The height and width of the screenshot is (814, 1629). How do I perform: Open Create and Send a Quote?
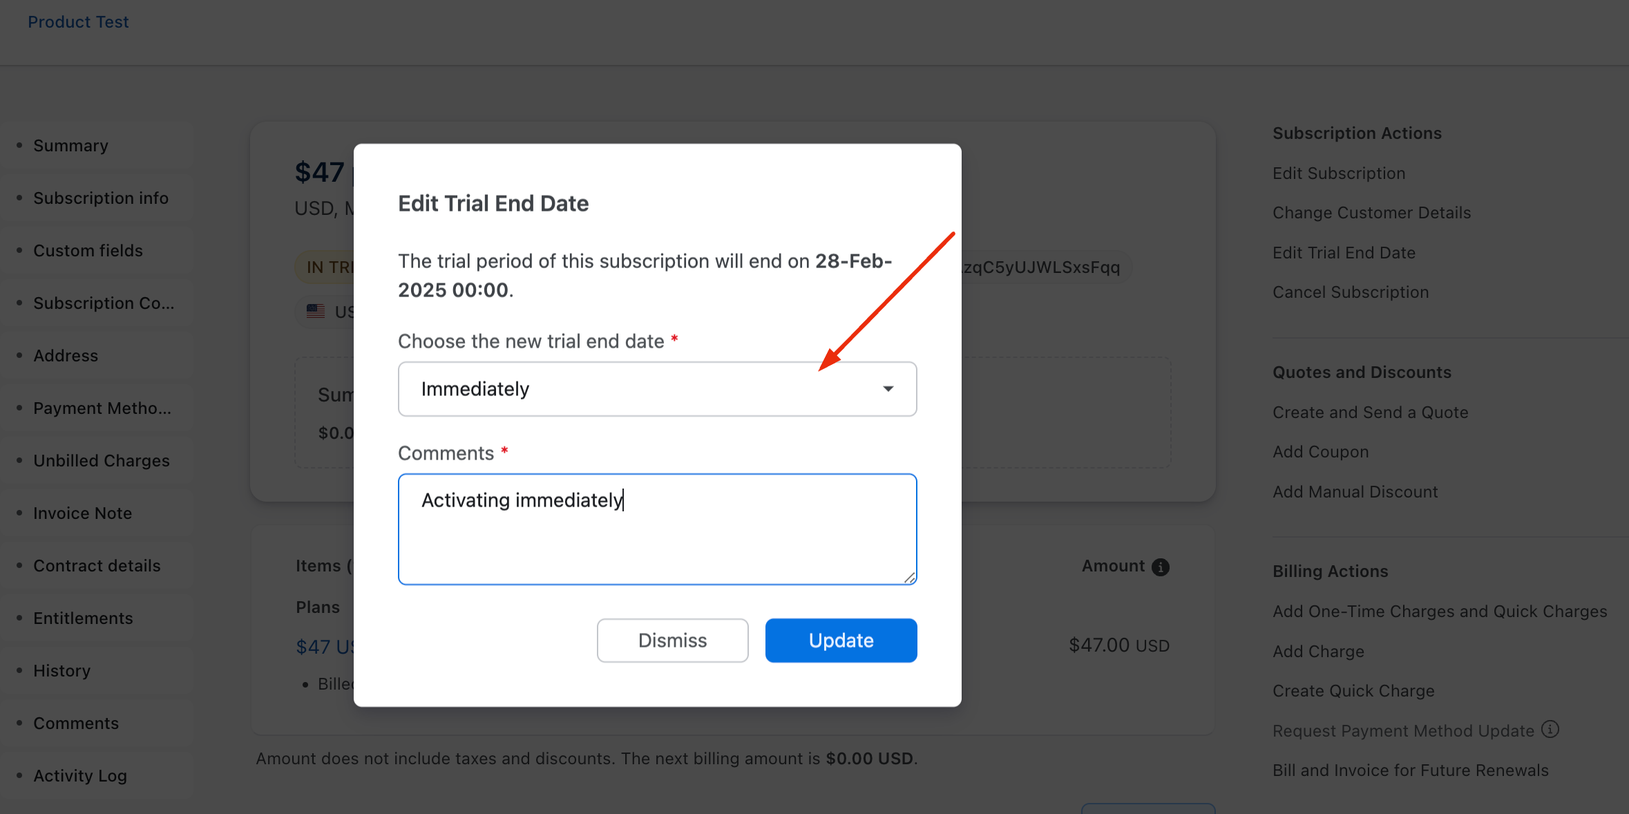pos(1370,413)
